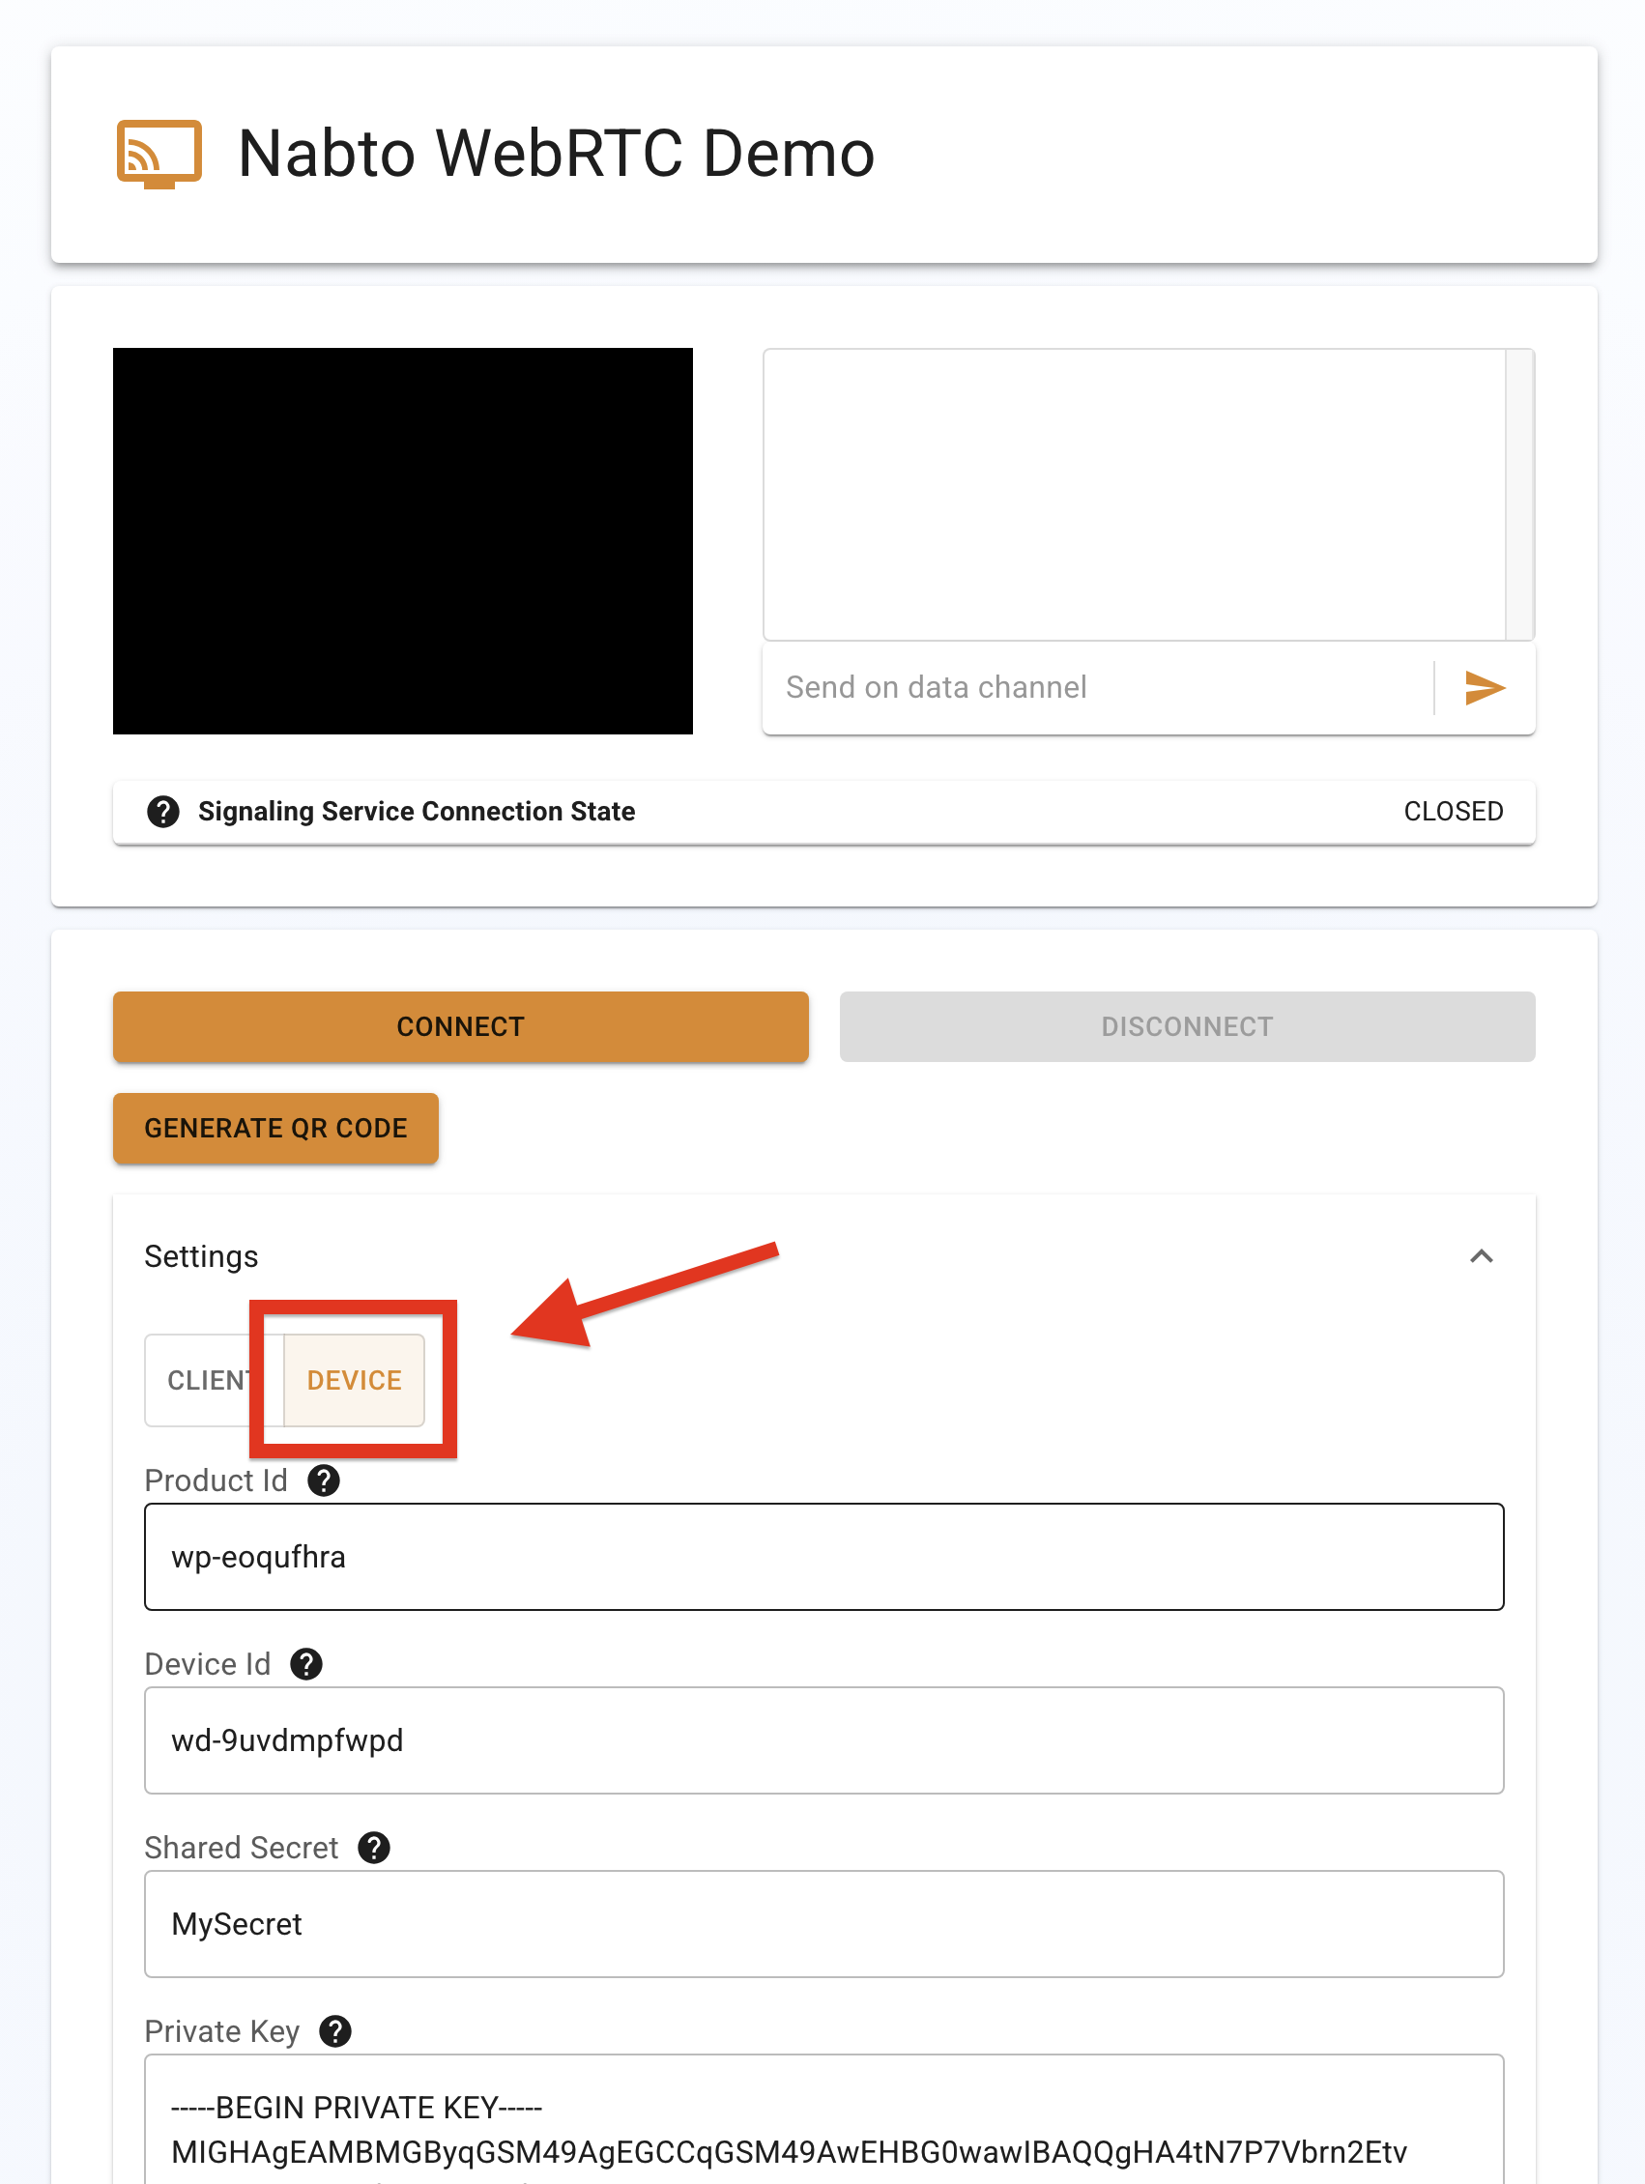Click the Shared Secret input field
1645x2184 pixels.
coord(823,1924)
